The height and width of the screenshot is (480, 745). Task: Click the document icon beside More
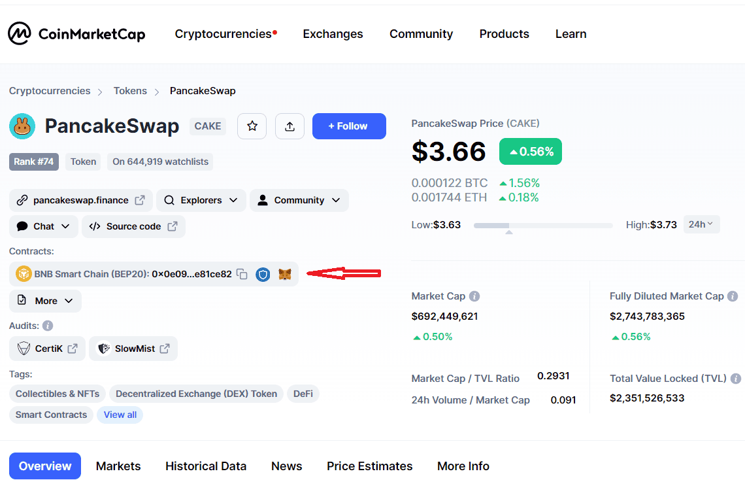(22, 300)
